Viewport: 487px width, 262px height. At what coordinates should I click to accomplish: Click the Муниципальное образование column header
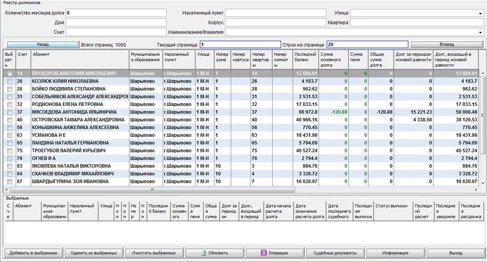pos(145,60)
